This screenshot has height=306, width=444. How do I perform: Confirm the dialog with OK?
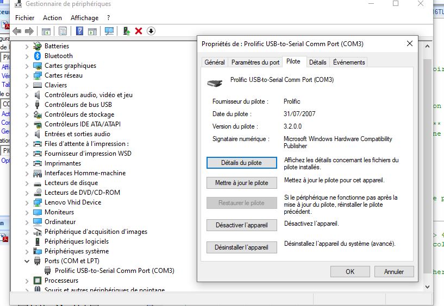tap(350, 272)
